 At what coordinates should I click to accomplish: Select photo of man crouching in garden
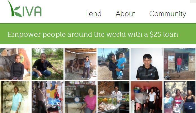[47, 64]
